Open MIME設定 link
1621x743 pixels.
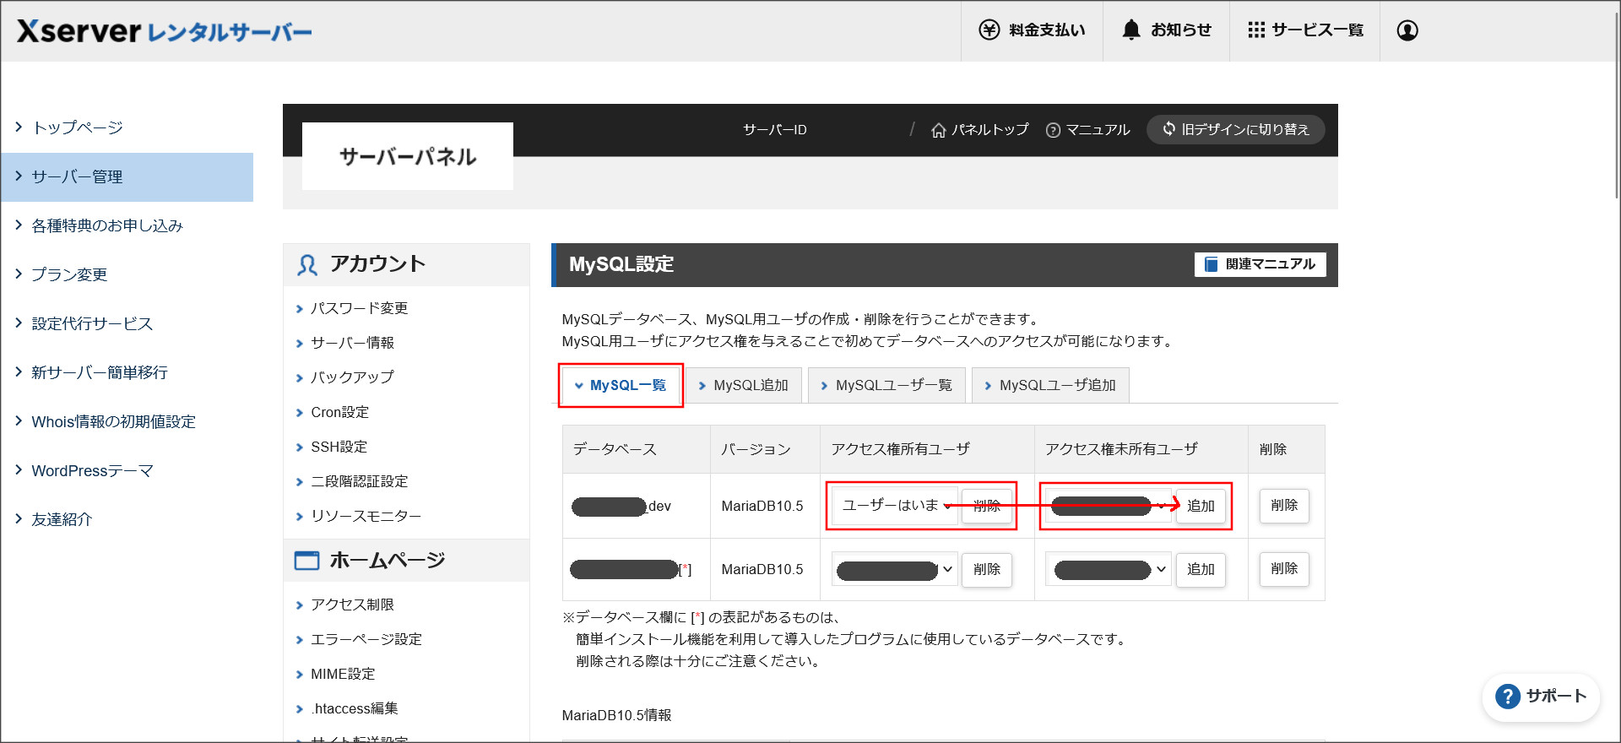point(343,674)
